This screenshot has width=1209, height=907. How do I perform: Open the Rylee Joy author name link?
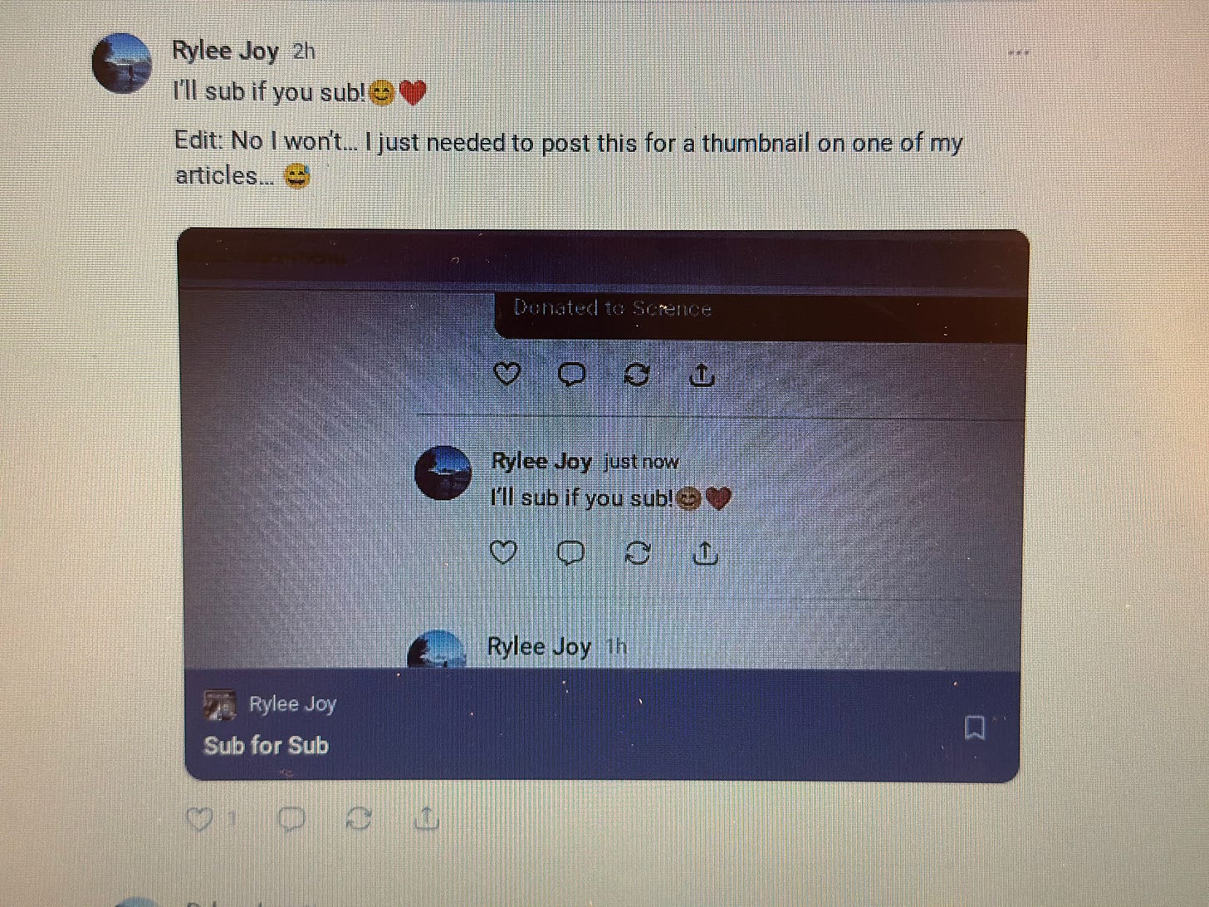point(225,51)
